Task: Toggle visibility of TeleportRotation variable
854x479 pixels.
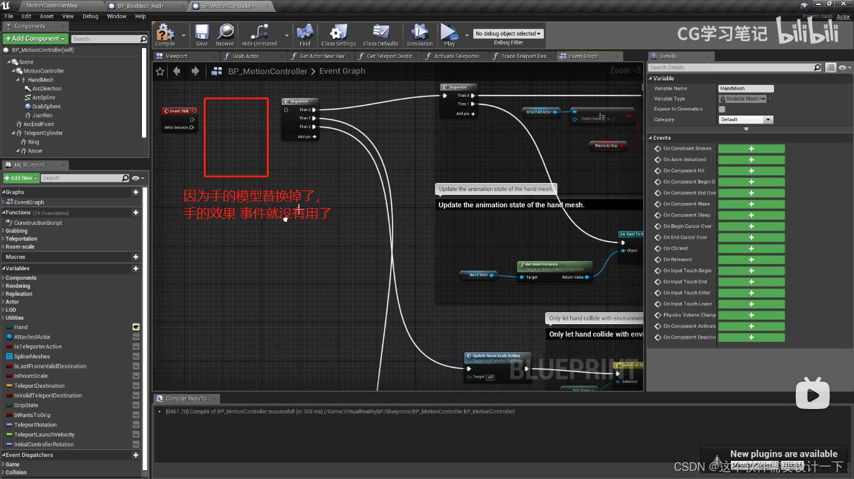Action: (136, 425)
